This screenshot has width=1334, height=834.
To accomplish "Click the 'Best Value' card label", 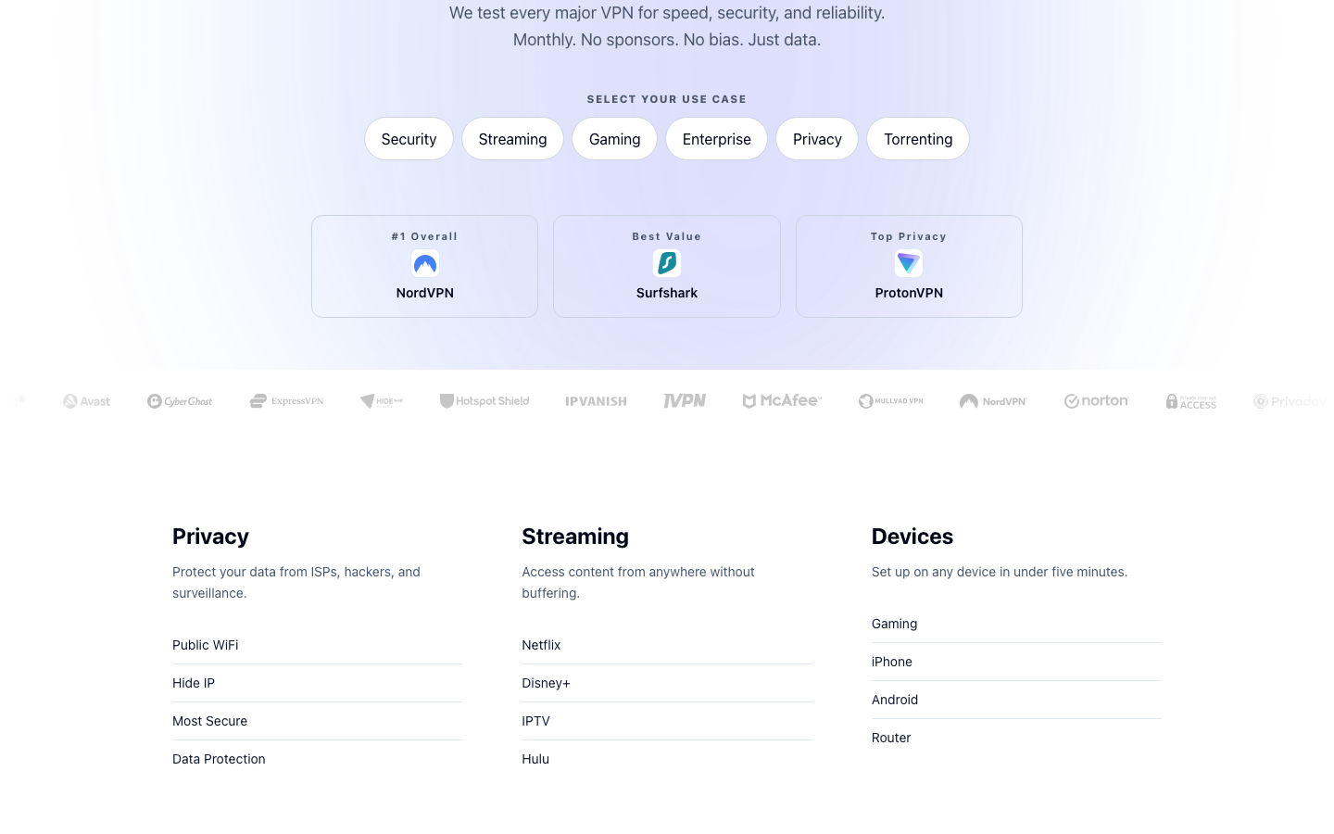I will pyautogui.click(x=667, y=236).
